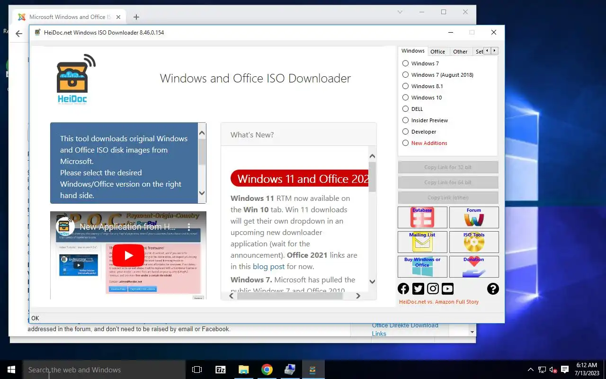
Task: Select Windows 7 (August 2018) option
Action: click(x=437, y=75)
